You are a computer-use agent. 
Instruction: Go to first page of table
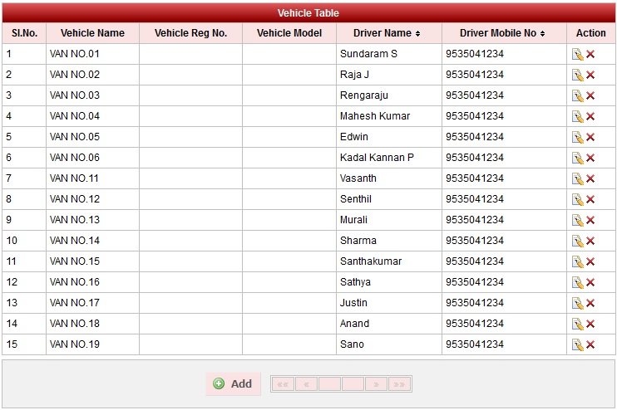(283, 384)
